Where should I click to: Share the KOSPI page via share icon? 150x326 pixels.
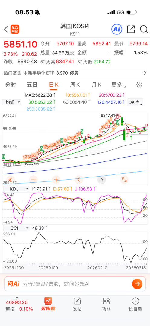click(131, 29)
